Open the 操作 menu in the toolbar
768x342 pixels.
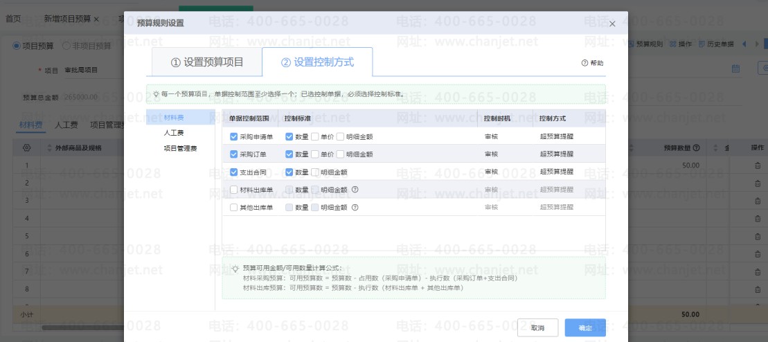point(680,44)
